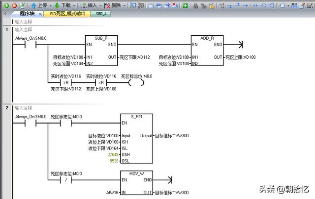The image size is (315, 199).
Task: Click the green arrow go-to icon
Action: click(185, 5)
